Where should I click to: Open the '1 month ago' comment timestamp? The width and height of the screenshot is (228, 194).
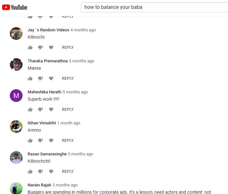69,123
